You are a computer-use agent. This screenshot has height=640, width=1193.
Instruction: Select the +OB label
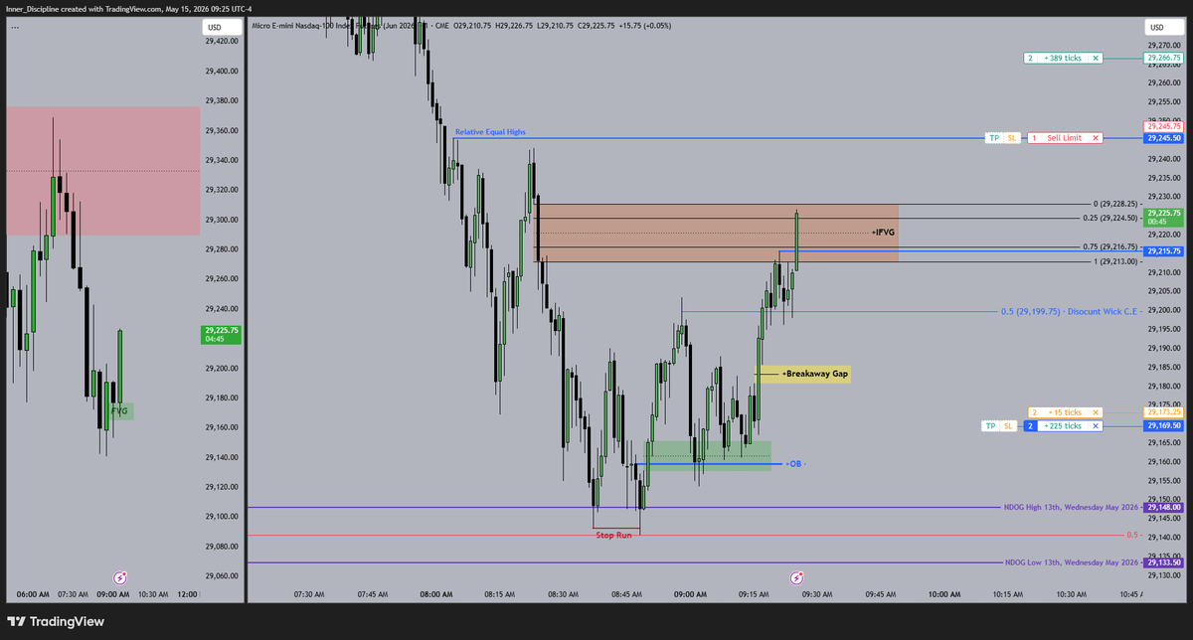coord(793,464)
